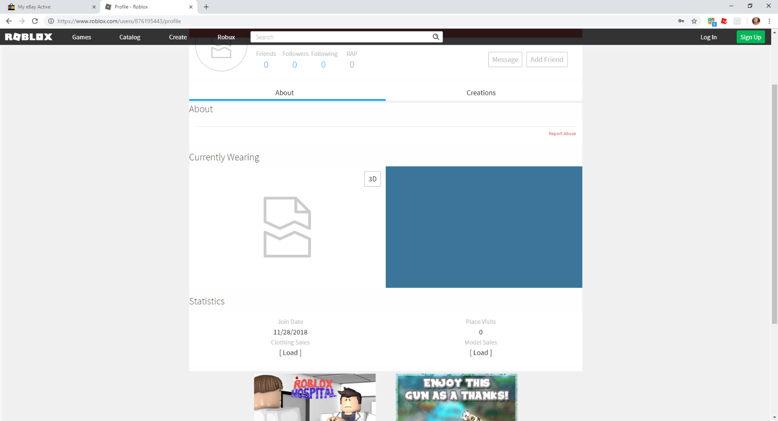Switch to the About tab
Image resolution: width=778 pixels, height=421 pixels.
pos(287,93)
